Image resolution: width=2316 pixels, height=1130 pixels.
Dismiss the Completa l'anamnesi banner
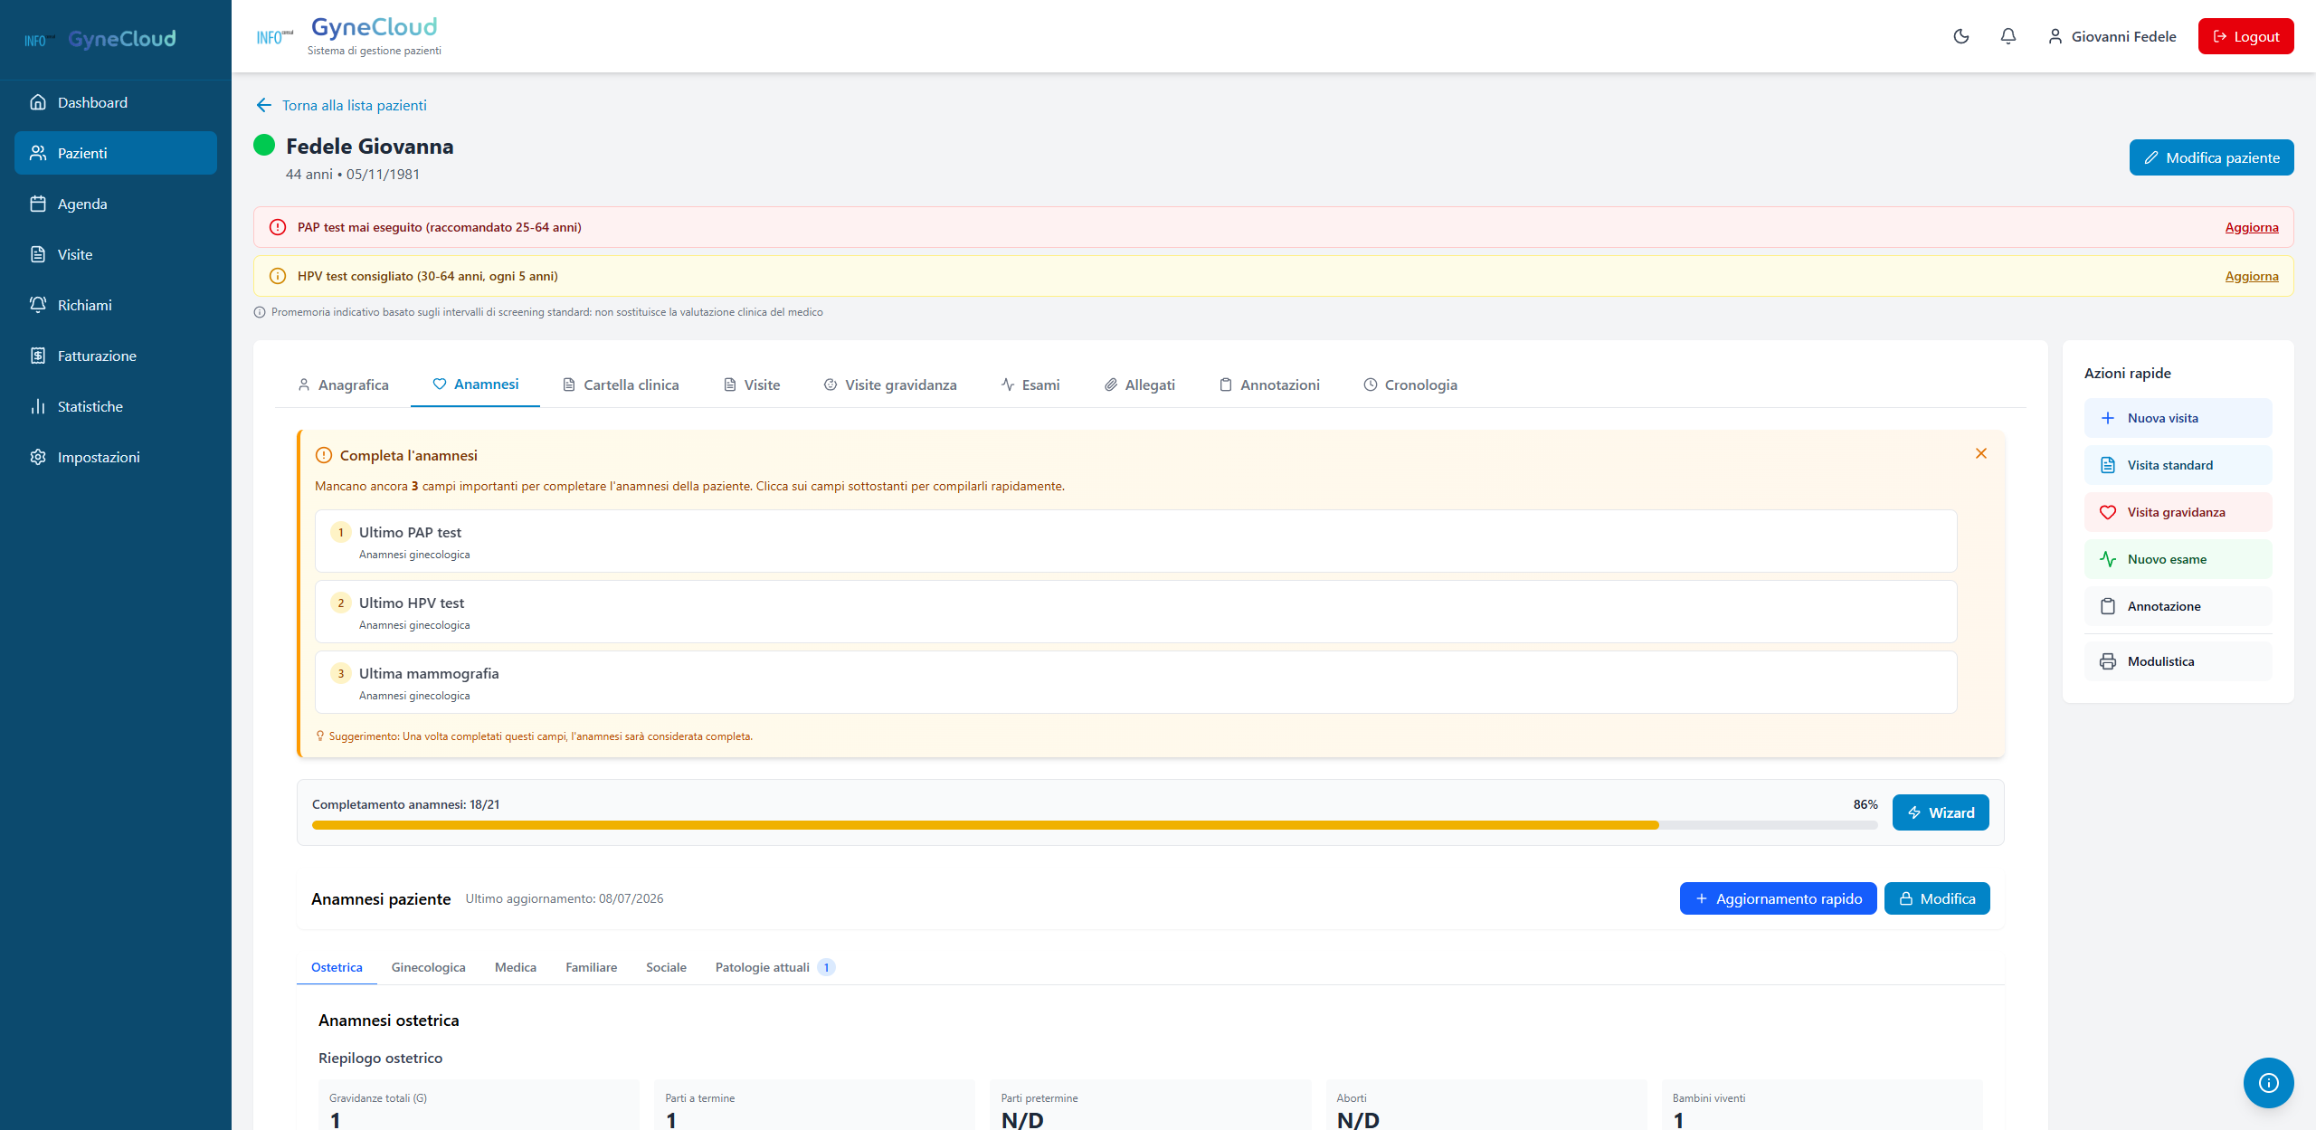click(x=1980, y=453)
